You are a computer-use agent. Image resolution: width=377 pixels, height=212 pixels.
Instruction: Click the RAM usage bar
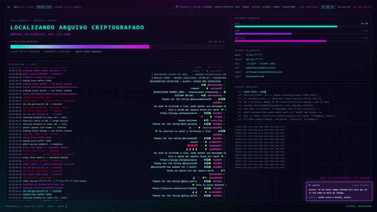[x=301, y=34]
